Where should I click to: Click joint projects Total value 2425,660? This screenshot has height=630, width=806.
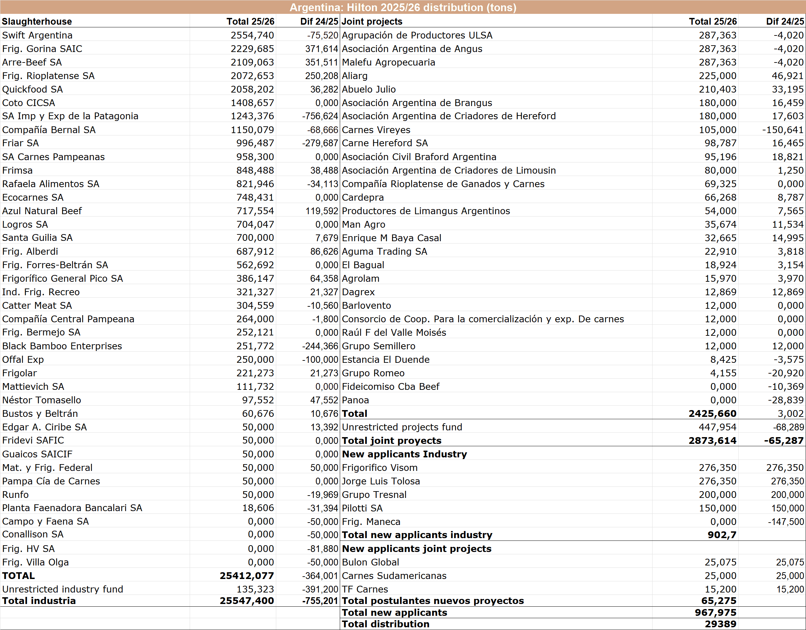(712, 413)
